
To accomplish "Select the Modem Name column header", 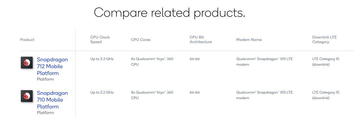I will (249, 40).
